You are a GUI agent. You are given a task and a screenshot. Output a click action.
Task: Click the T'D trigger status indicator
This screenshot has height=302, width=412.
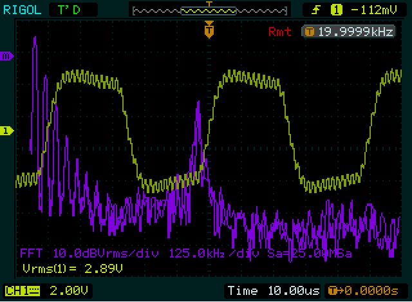69,10
